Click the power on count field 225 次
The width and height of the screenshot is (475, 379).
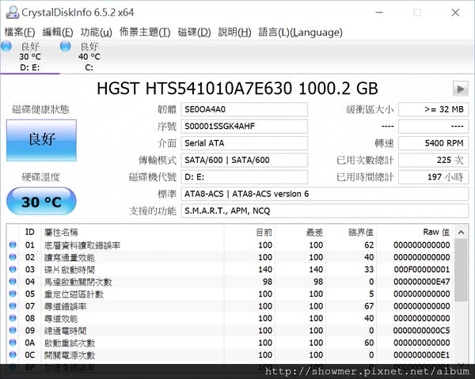(x=433, y=160)
